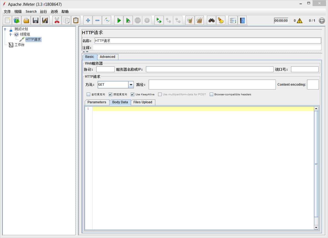Image resolution: width=328 pixels, height=238 pixels.
Task: Open the Function Helper list icon
Action: [233, 20]
